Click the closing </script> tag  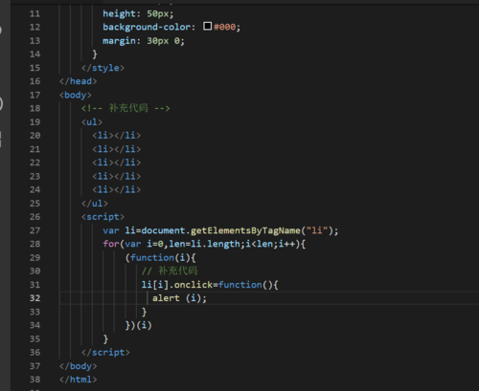105,353
